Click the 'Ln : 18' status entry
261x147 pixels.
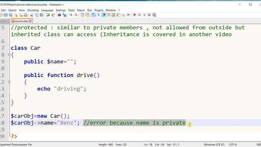(148, 145)
